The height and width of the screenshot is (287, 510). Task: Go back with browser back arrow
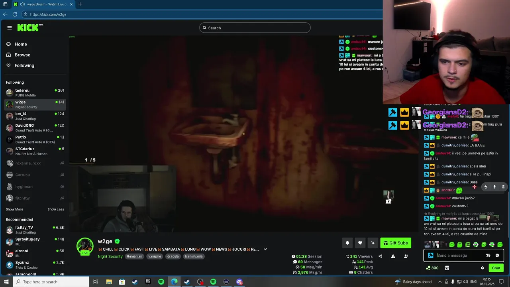coord(5,14)
